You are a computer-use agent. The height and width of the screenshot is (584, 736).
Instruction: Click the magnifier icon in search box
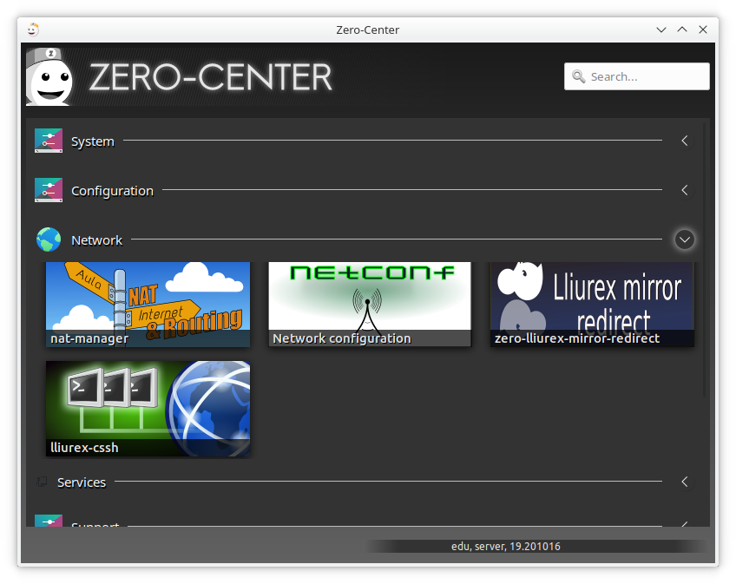[x=579, y=76]
